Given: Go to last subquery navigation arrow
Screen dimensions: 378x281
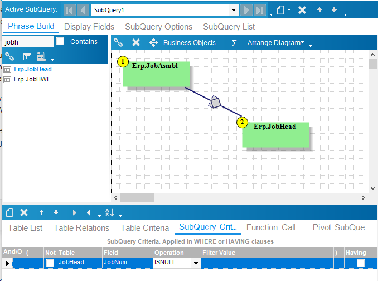Looking at the screenshot, I should tap(260, 10).
